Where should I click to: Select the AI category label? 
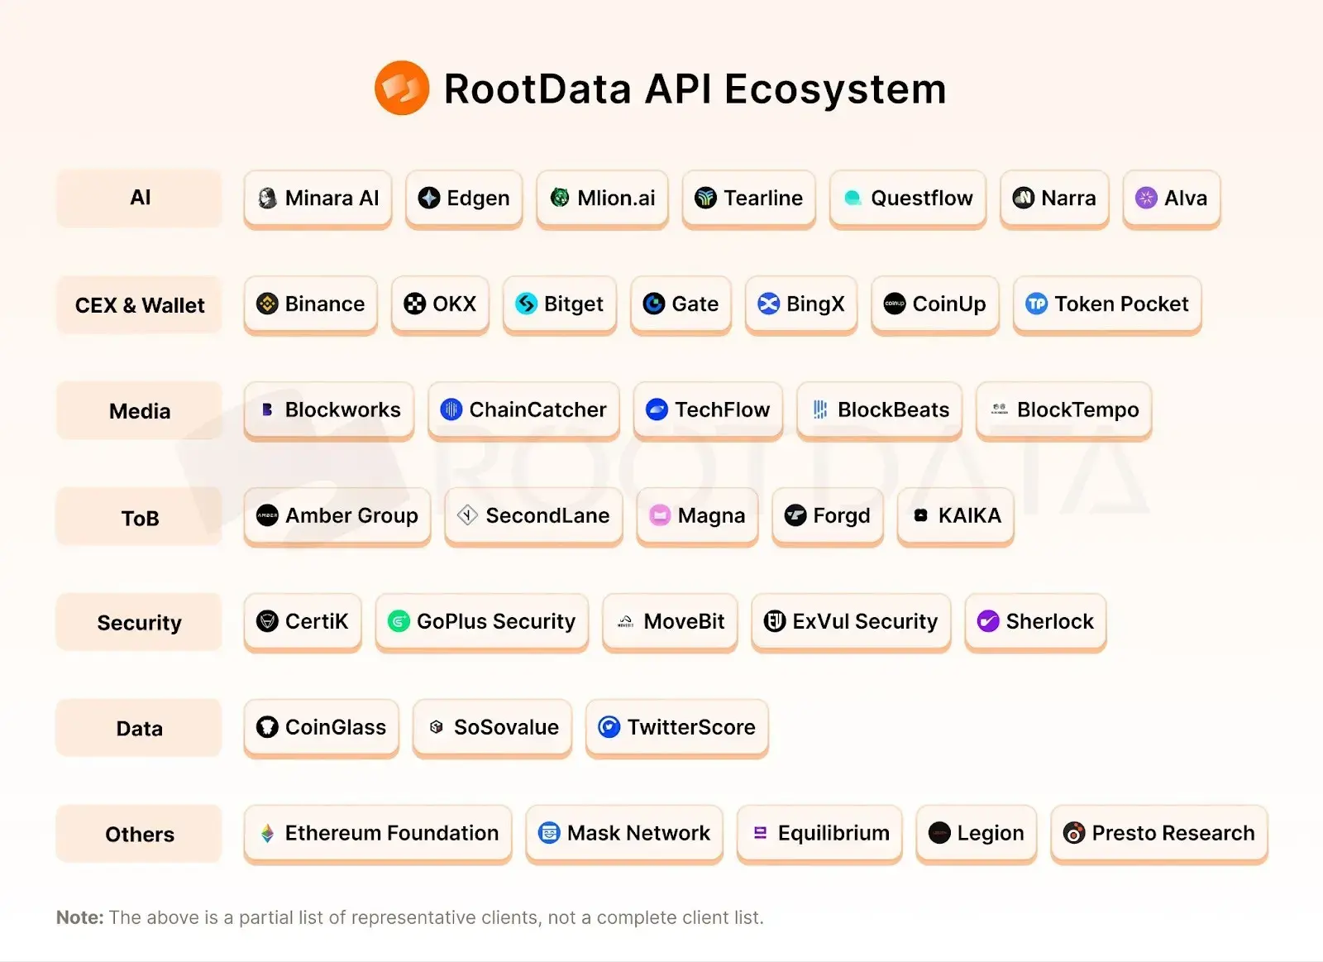140,198
